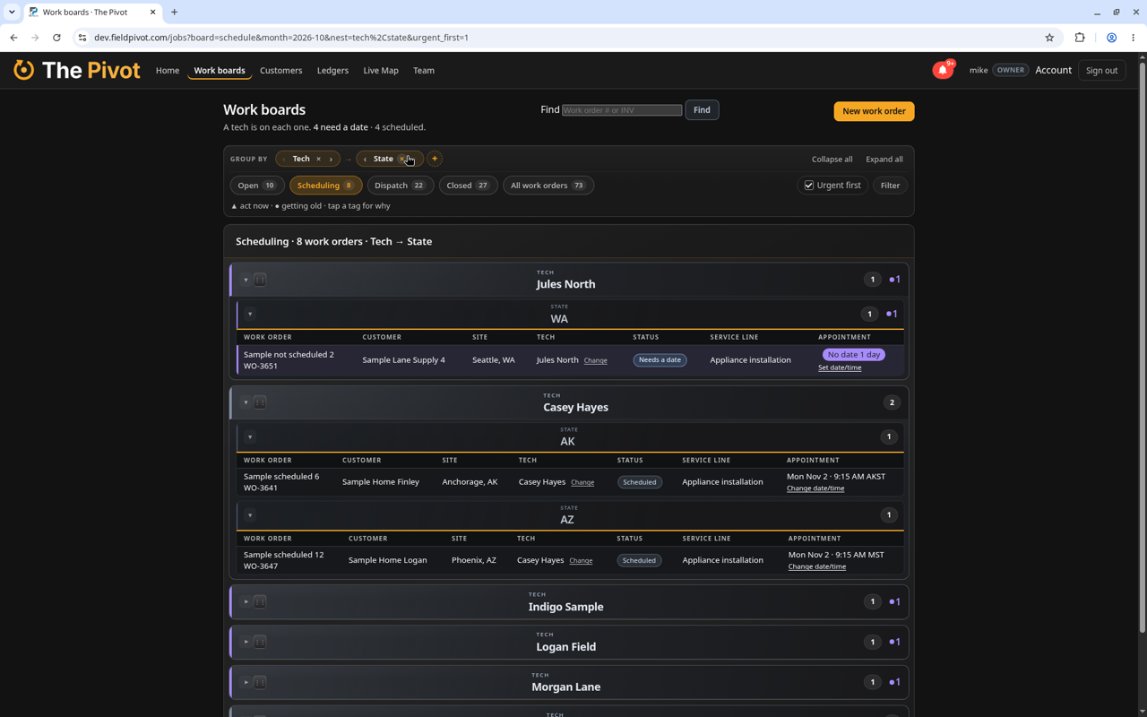This screenshot has height=717, width=1147.
Task: Click the drag handle on Logan Field group
Action: pyautogui.click(x=260, y=642)
